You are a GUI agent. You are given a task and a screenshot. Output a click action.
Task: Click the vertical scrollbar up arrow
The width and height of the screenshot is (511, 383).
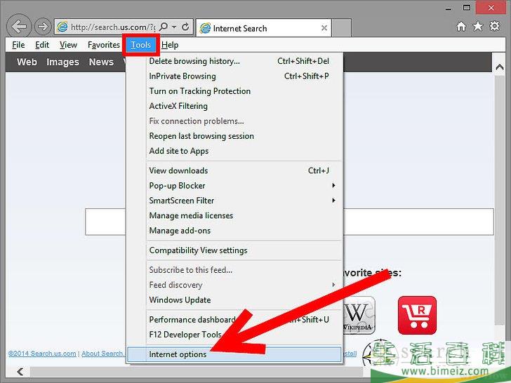(x=500, y=67)
